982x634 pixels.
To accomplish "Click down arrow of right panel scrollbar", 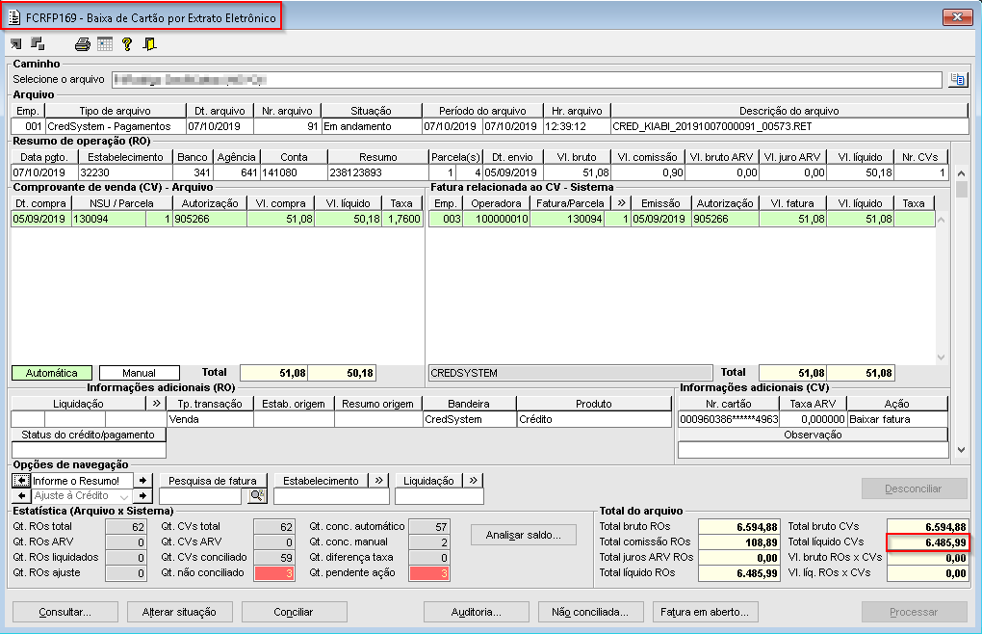I will (x=962, y=449).
